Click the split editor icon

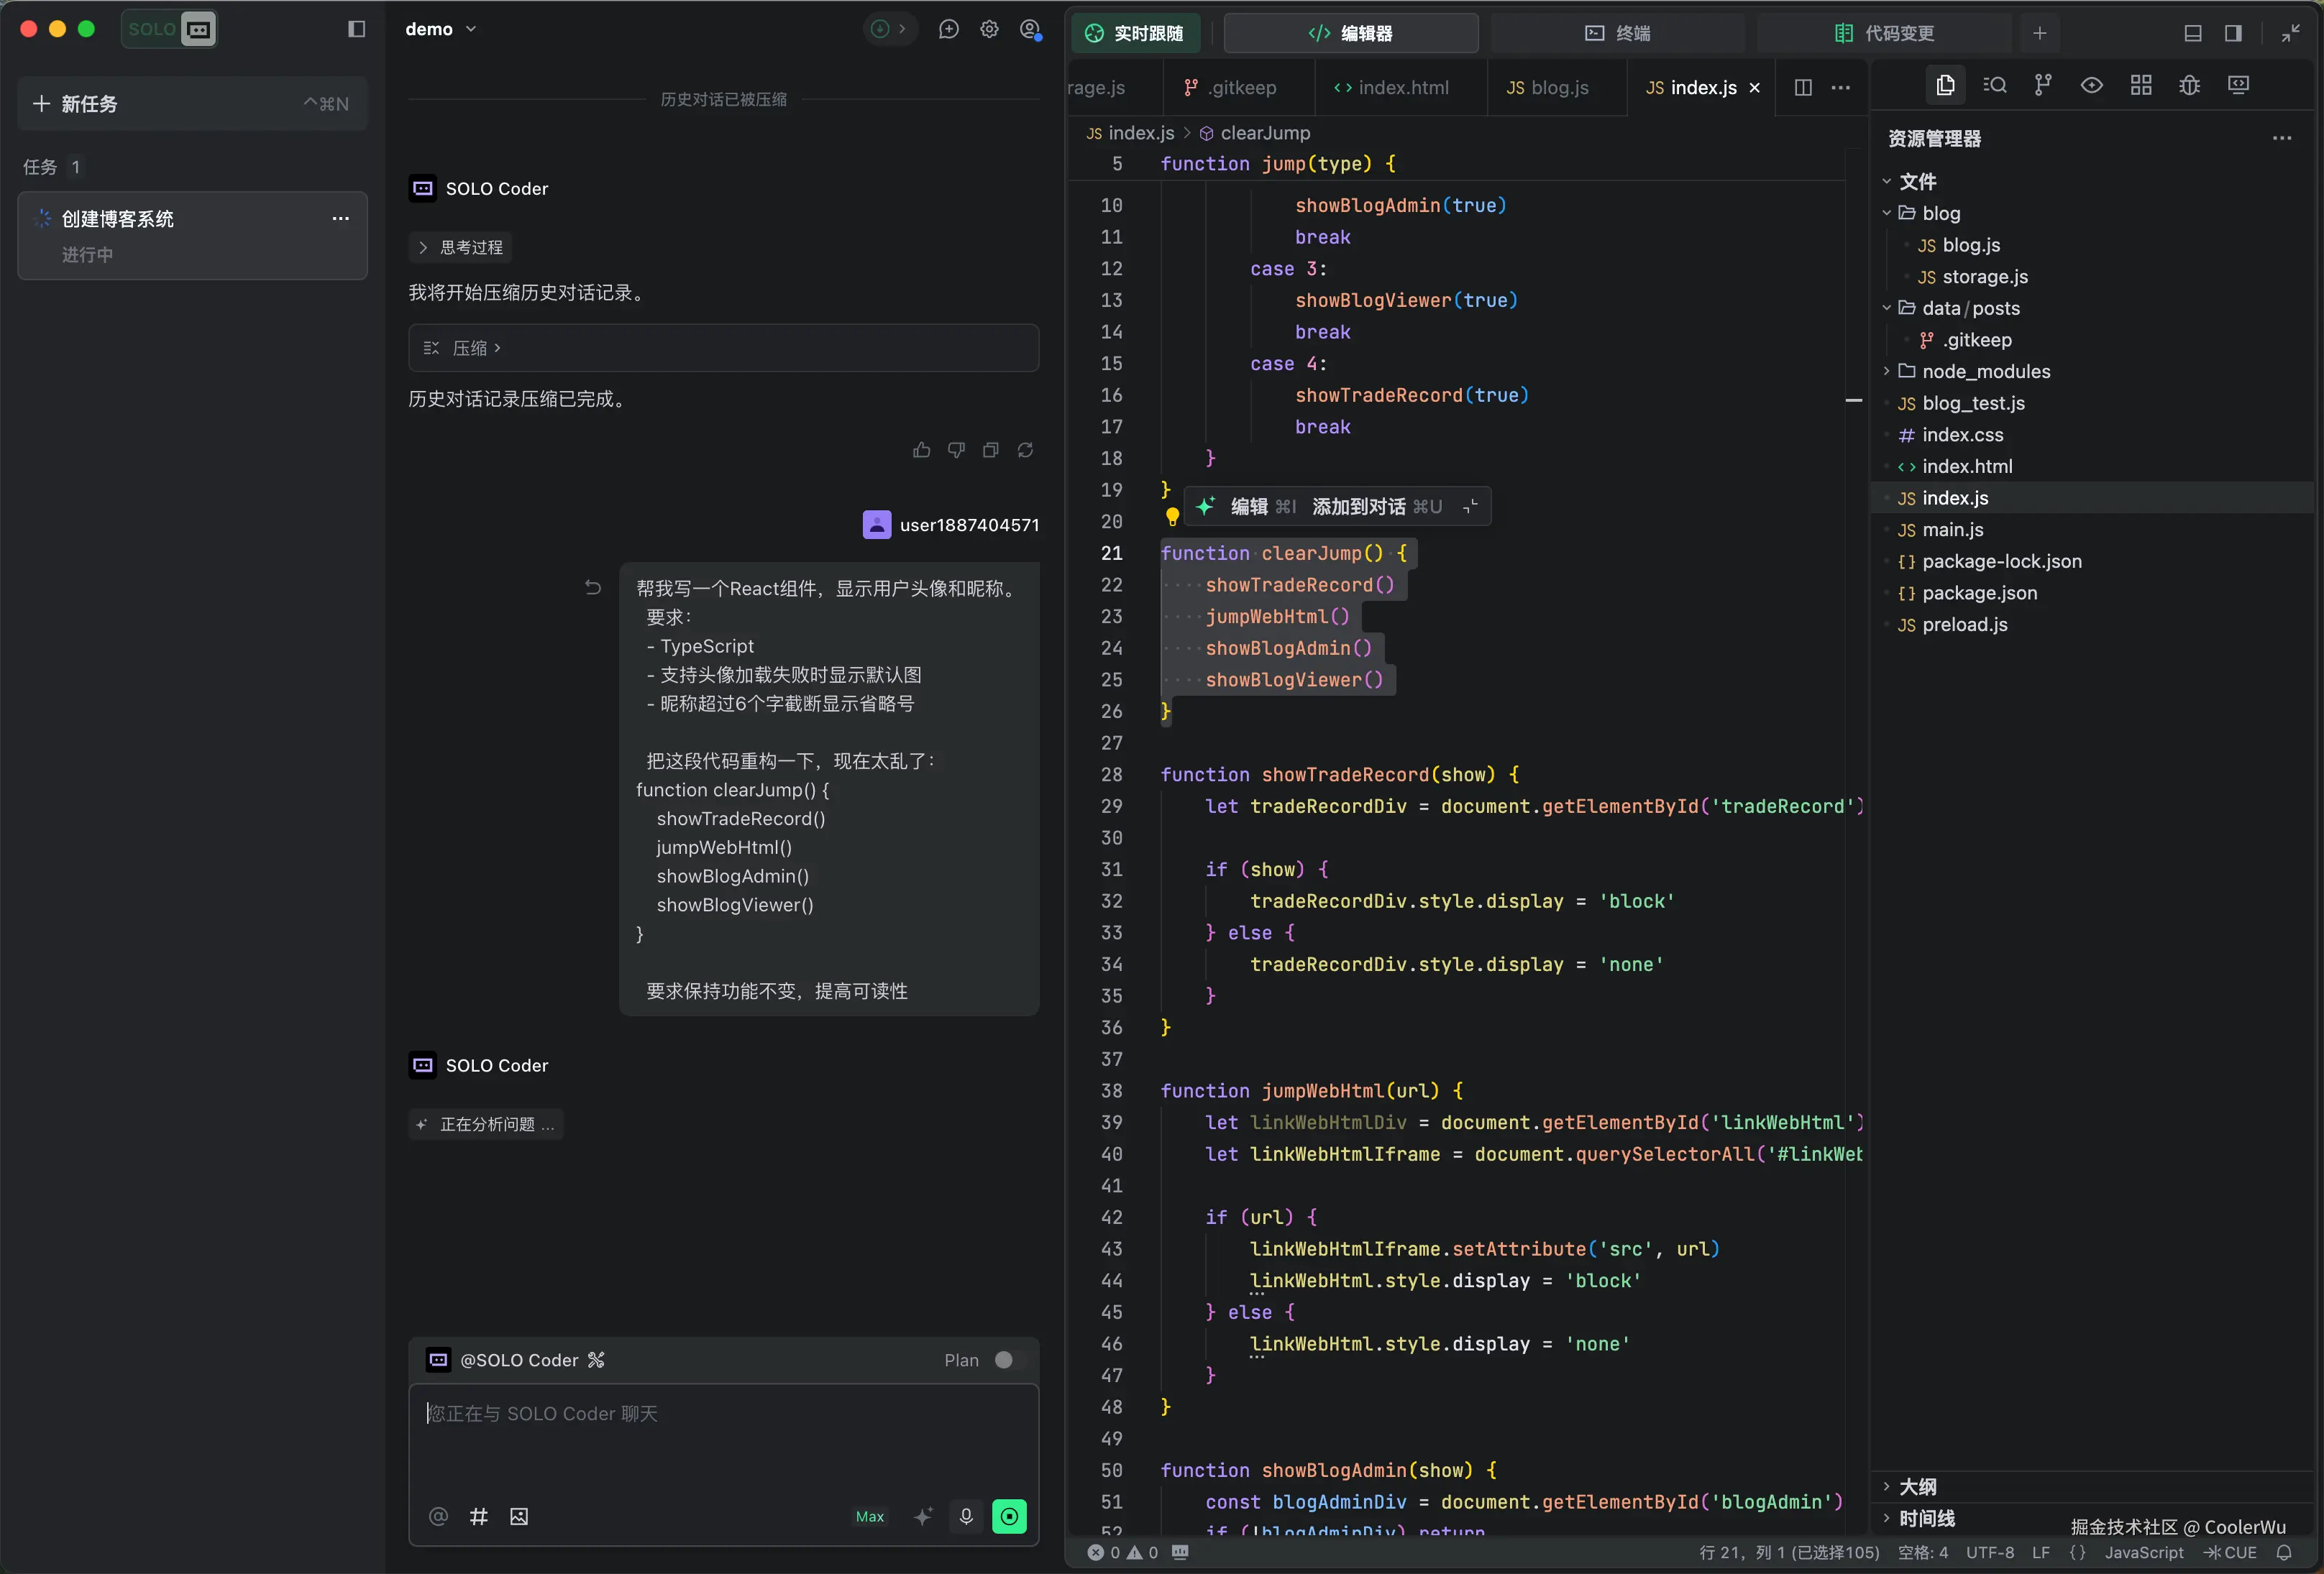tap(1803, 88)
